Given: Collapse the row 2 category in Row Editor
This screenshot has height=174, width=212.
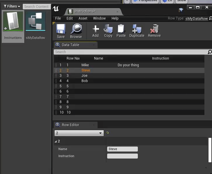Looking at the screenshot, I should [x=56, y=141].
